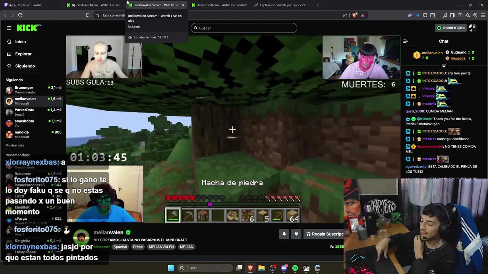This screenshot has width=488, height=274.
Task: Open the Minecraft category link
Action: pyautogui.click(x=101, y=247)
